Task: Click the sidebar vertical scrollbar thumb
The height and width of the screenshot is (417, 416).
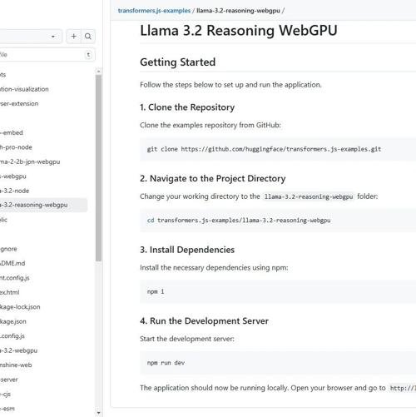Action: tap(98, 168)
